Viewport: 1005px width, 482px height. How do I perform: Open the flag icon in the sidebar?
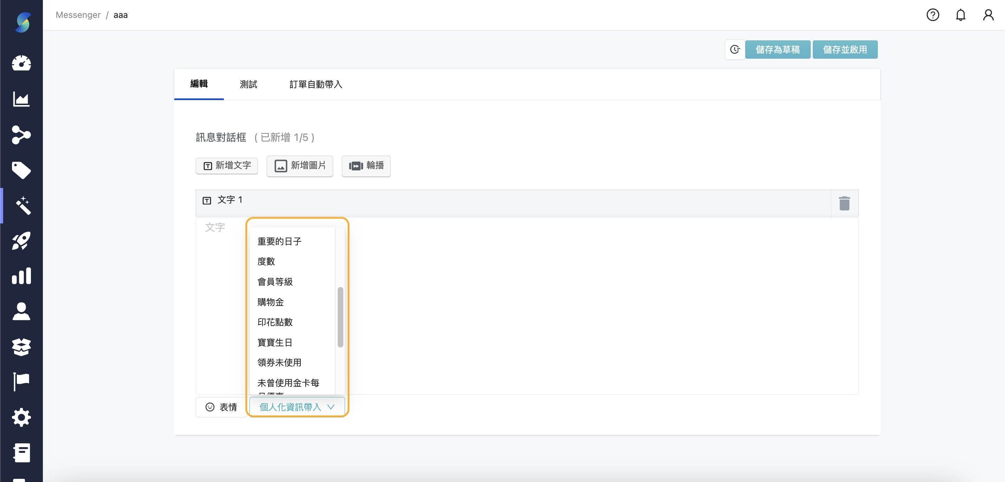coord(21,382)
